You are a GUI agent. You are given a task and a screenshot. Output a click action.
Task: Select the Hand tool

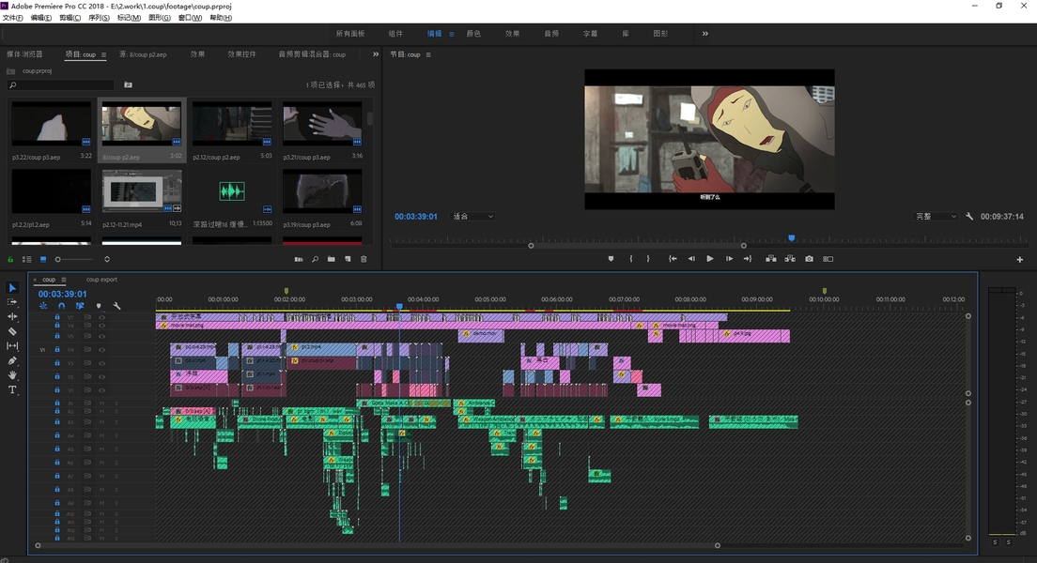click(12, 375)
